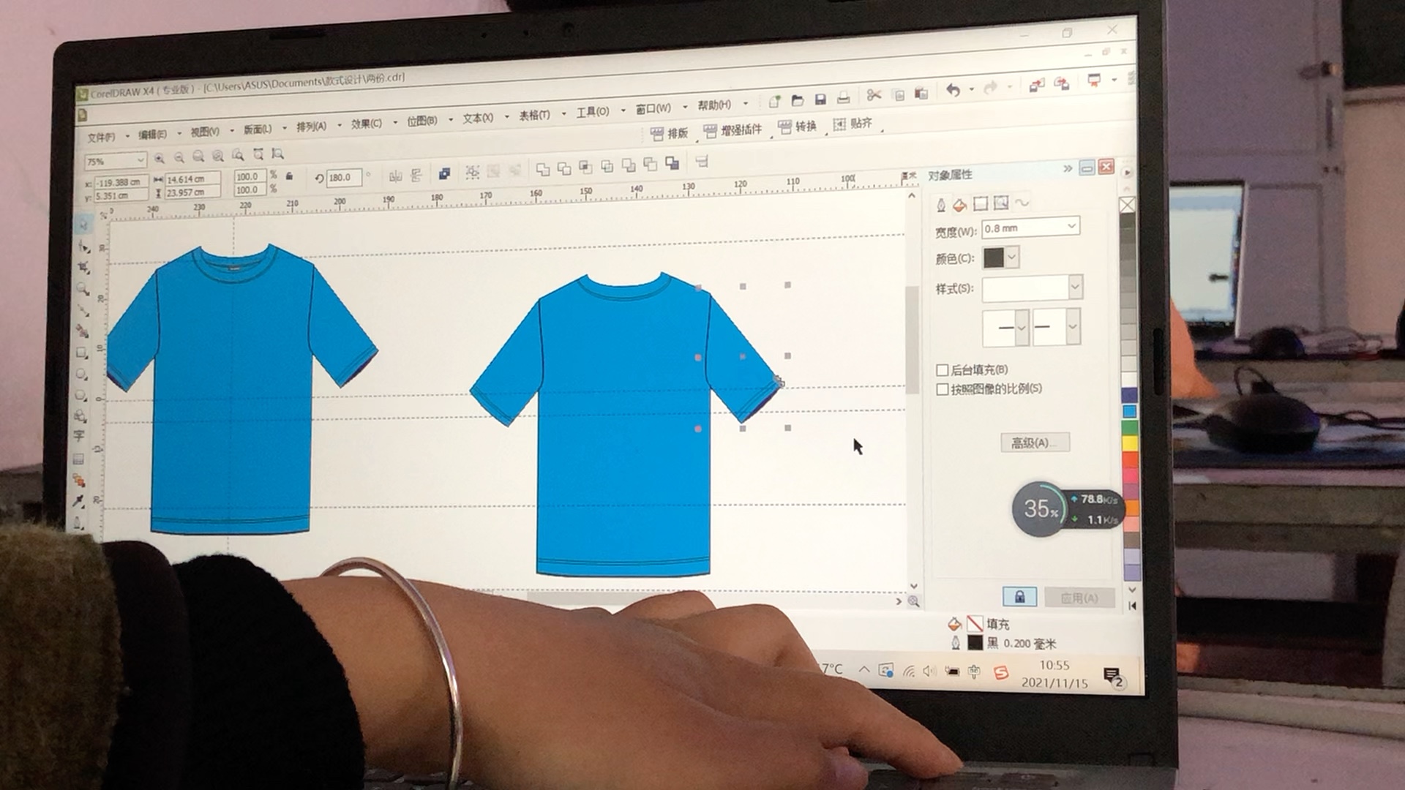1405x790 pixels.
Task: Click the Open folder icon in toolbar
Action: tap(798, 99)
